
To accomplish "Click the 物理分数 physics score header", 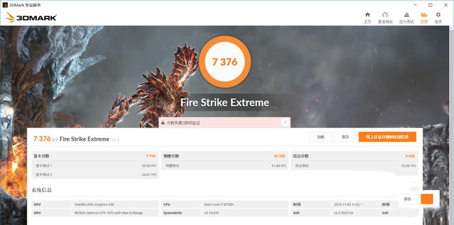I will pyautogui.click(x=171, y=156).
